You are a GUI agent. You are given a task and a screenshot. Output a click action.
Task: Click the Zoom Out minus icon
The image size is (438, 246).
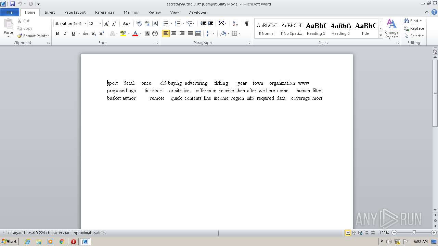[394, 233]
